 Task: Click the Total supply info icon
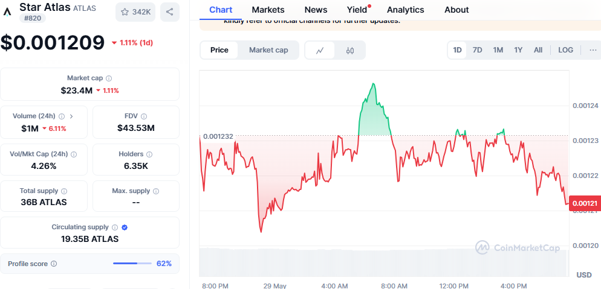click(x=64, y=191)
